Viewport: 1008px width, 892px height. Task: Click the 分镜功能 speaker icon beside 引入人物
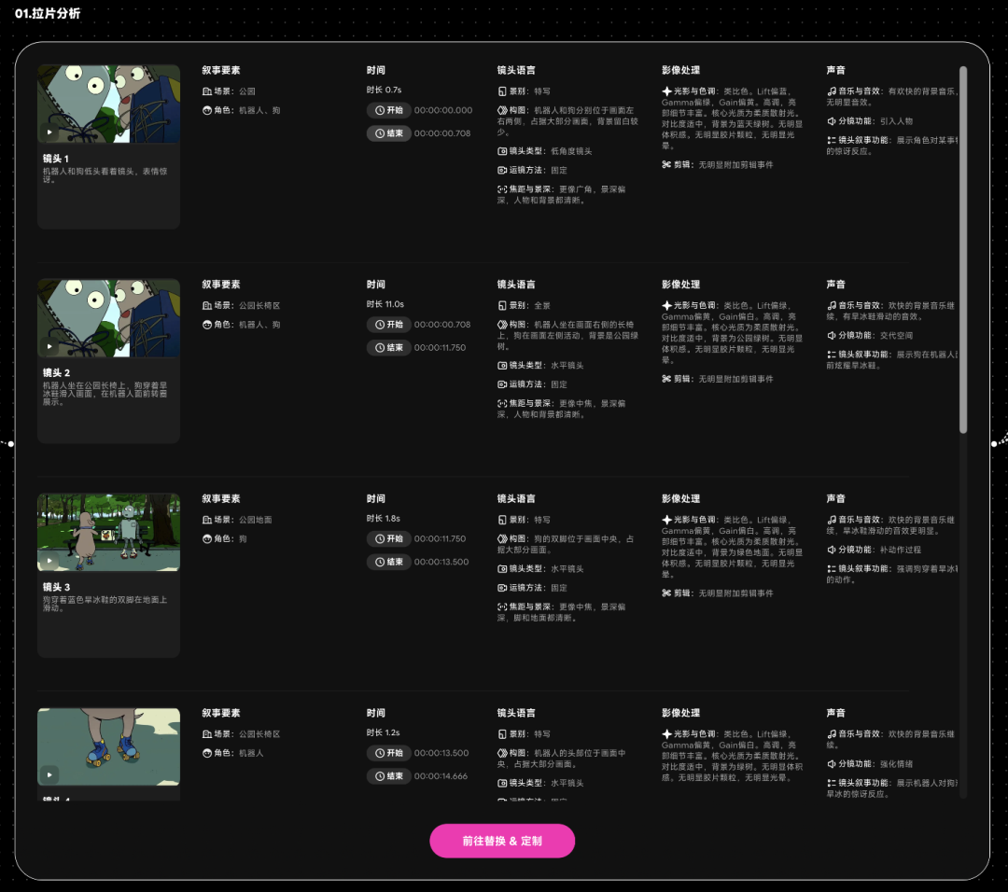pos(832,120)
